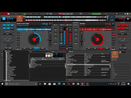Screen dimensions: 131x98
Task: Switch to first mixer tab
Action: click(x=56, y=25)
